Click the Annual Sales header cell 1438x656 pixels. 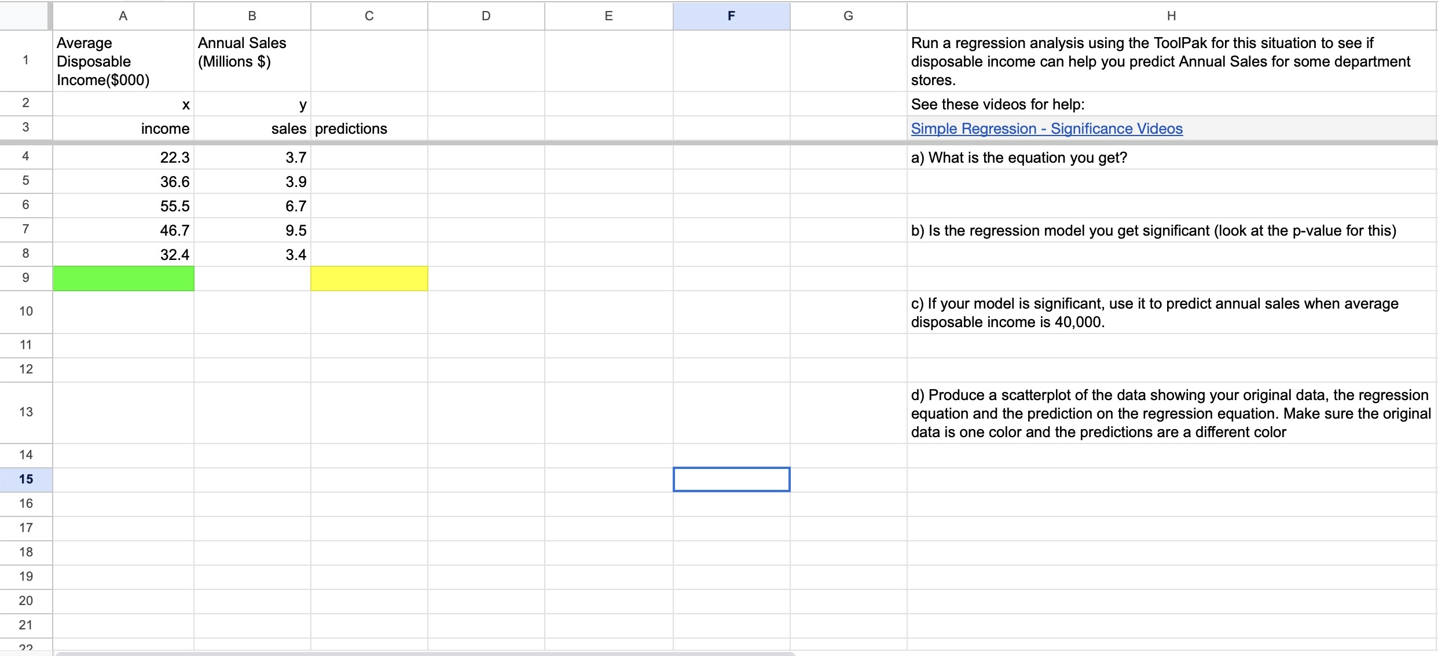[x=252, y=61]
